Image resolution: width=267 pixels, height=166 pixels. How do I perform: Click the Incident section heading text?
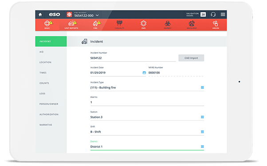pos(97,41)
